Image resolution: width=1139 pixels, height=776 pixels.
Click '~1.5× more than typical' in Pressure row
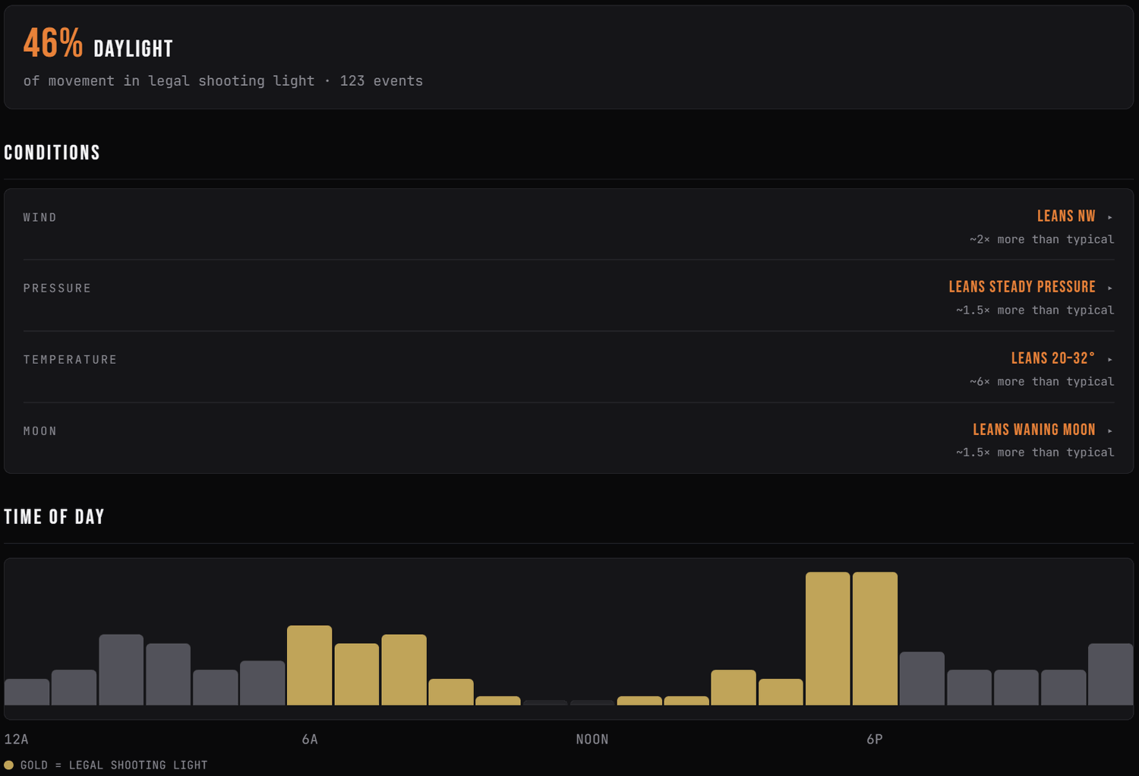(x=1035, y=310)
